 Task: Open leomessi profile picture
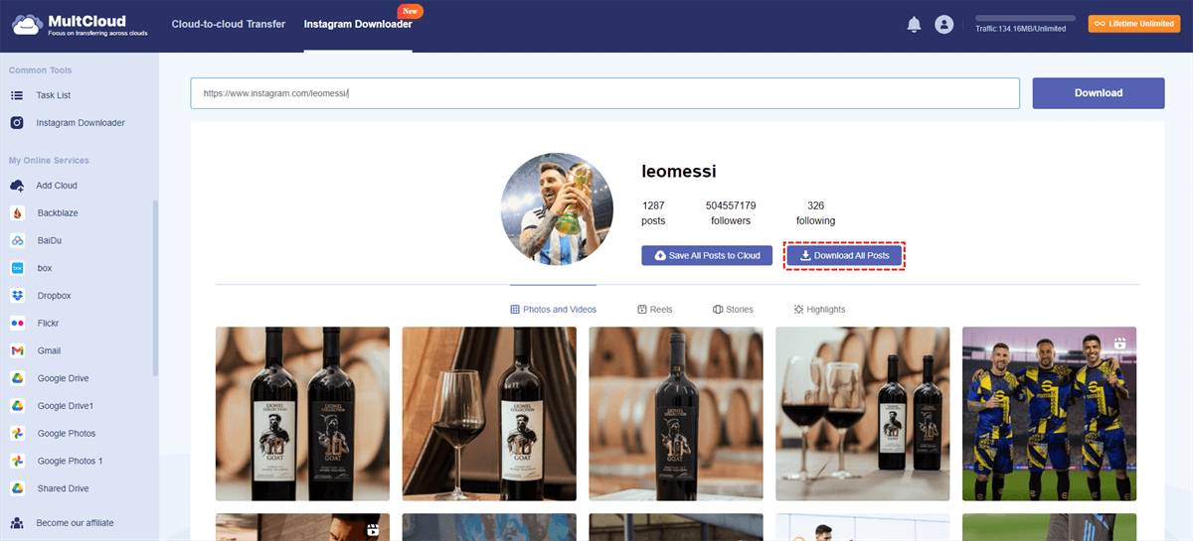click(557, 208)
